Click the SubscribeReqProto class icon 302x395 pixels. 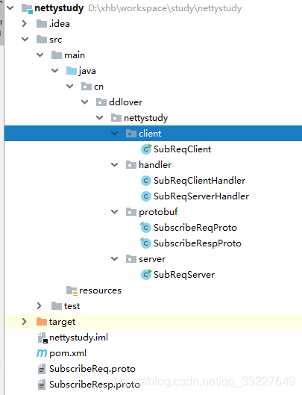[145, 228]
